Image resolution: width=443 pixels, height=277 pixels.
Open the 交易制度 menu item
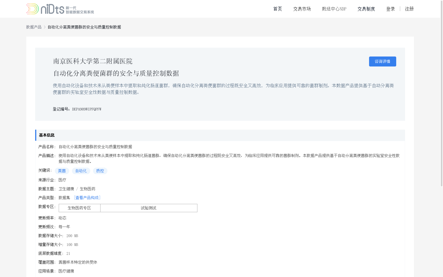pos(366,9)
